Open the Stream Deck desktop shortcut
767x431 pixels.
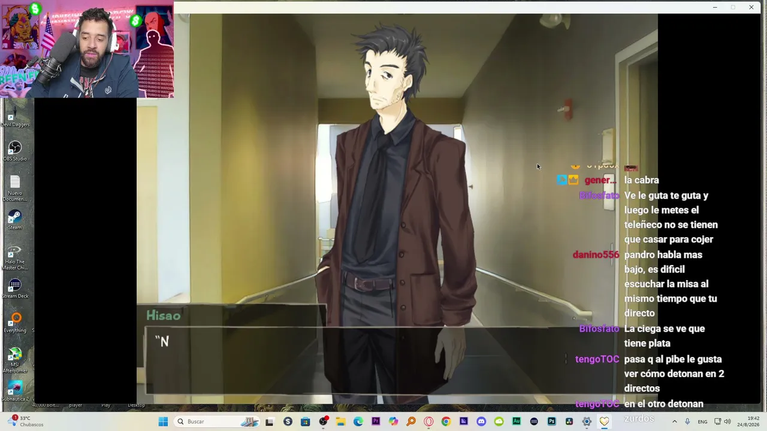15,288
